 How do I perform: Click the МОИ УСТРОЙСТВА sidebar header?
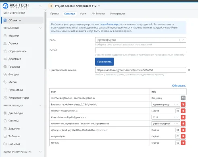14,13
